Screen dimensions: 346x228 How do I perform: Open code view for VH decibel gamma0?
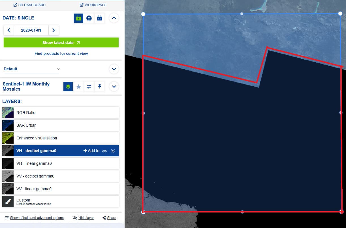(x=104, y=151)
